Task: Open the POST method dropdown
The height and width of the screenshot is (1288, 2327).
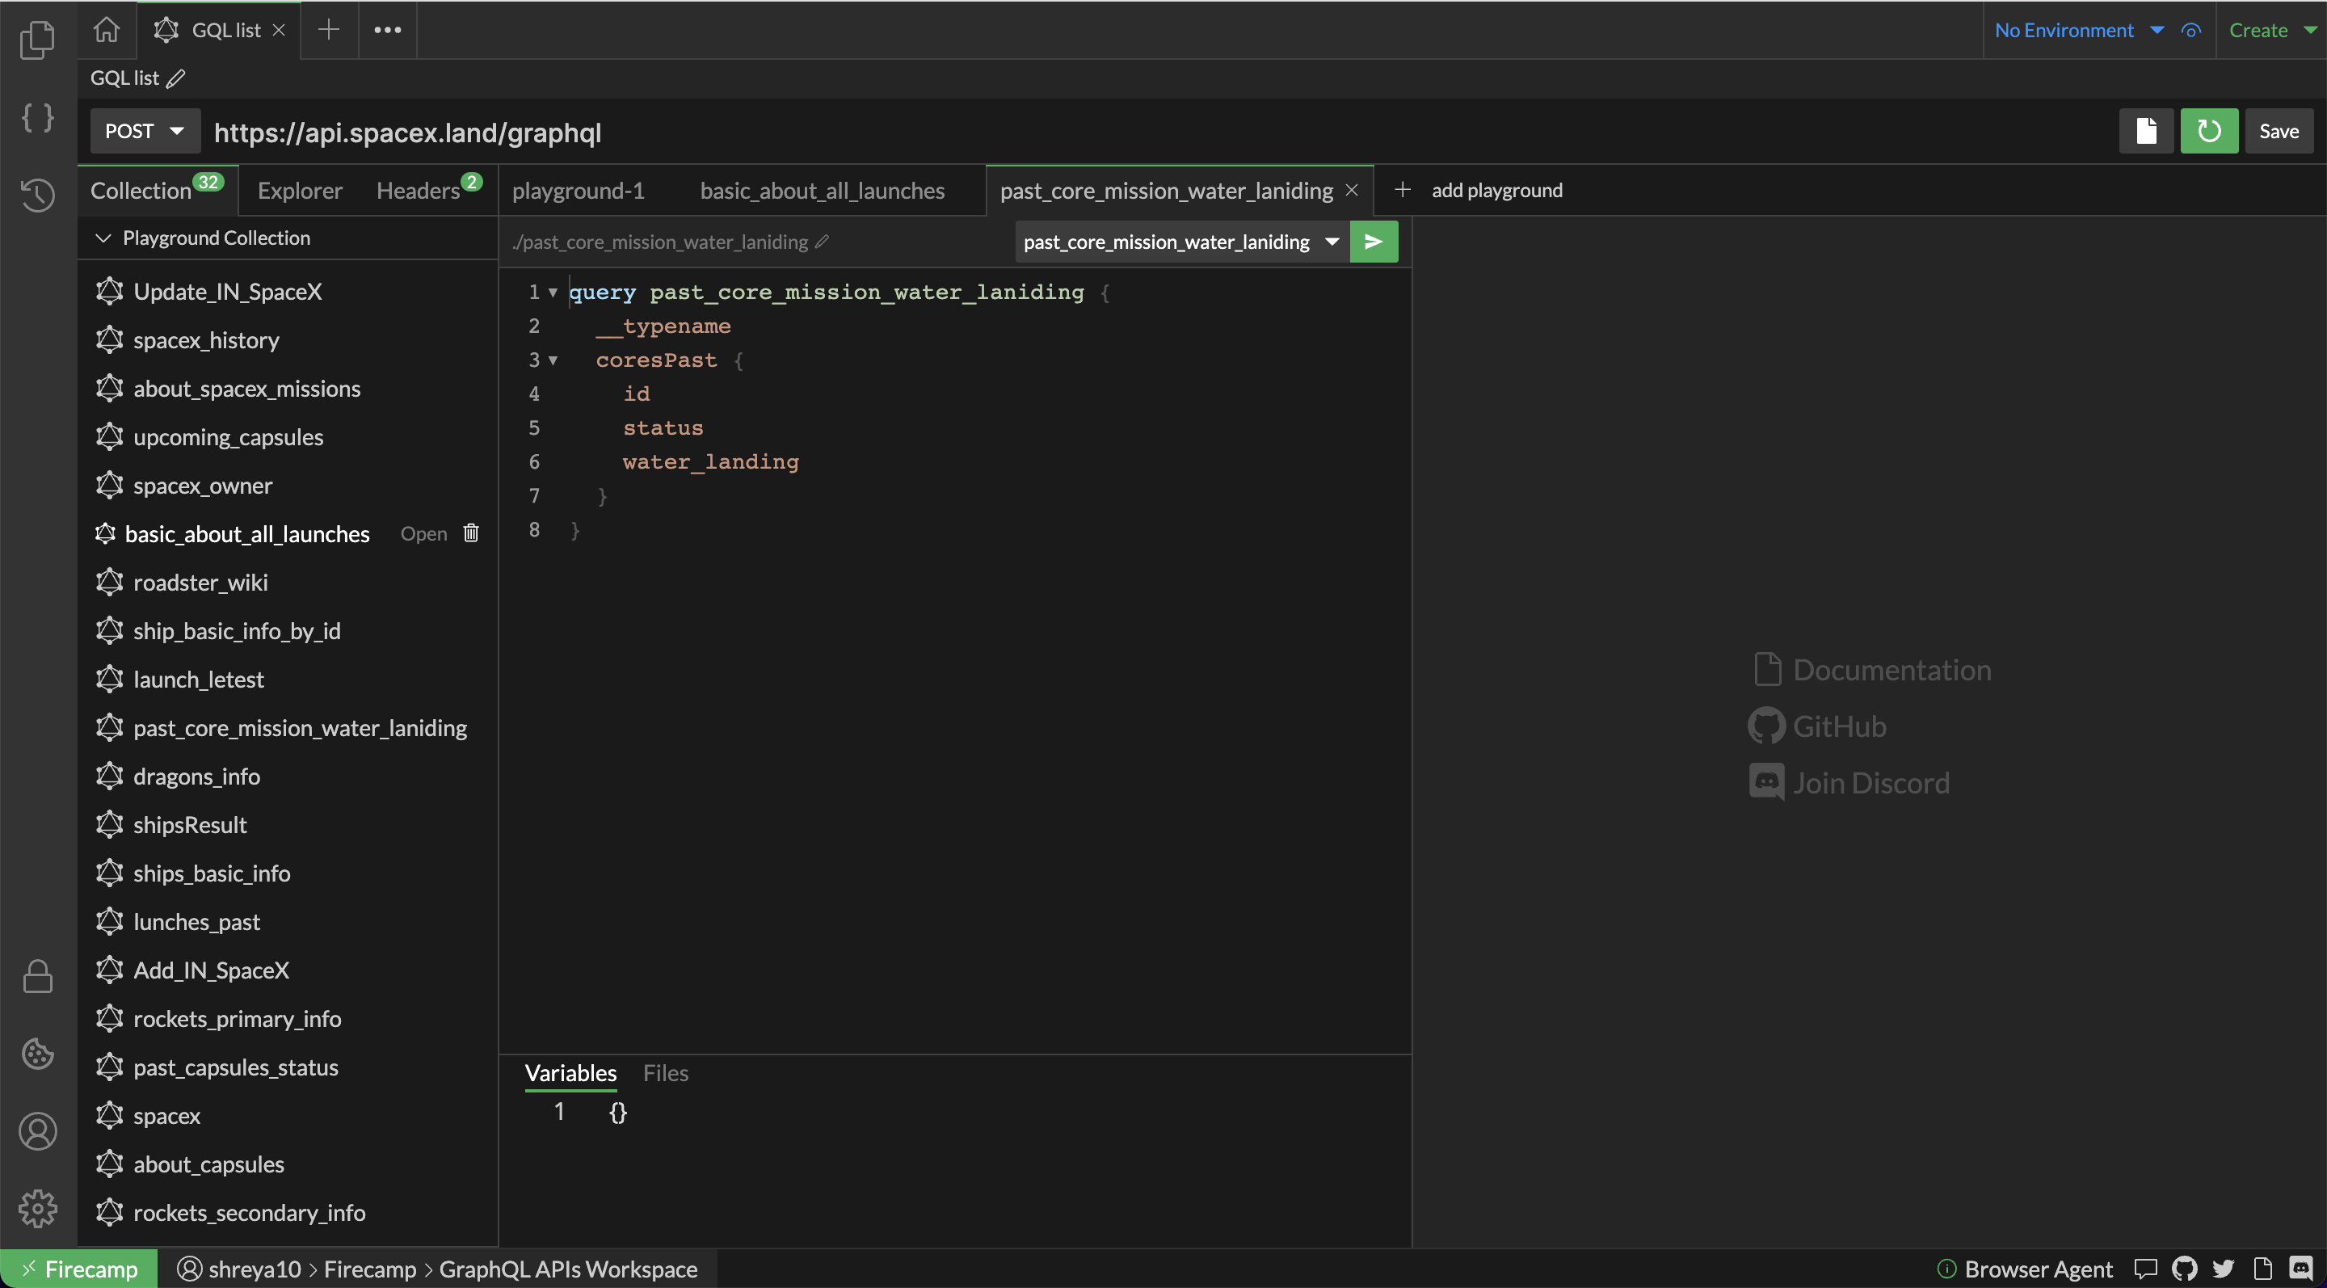Action: [145, 132]
